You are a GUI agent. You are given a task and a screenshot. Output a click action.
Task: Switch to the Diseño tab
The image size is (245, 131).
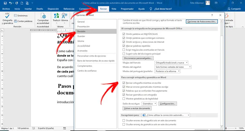(x=40, y=9)
